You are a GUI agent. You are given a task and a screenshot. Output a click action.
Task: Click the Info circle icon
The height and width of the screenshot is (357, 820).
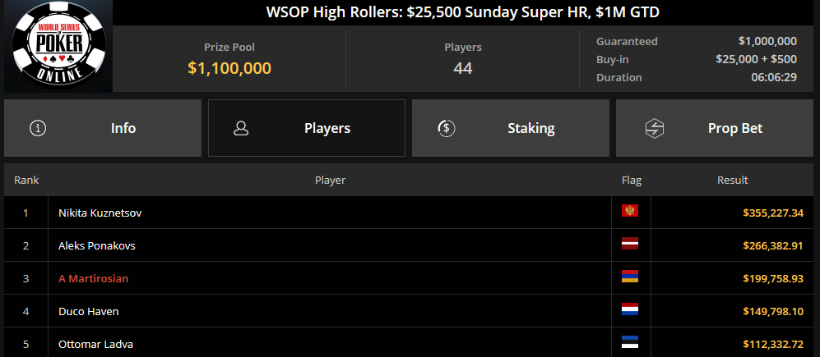pyautogui.click(x=38, y=128)
